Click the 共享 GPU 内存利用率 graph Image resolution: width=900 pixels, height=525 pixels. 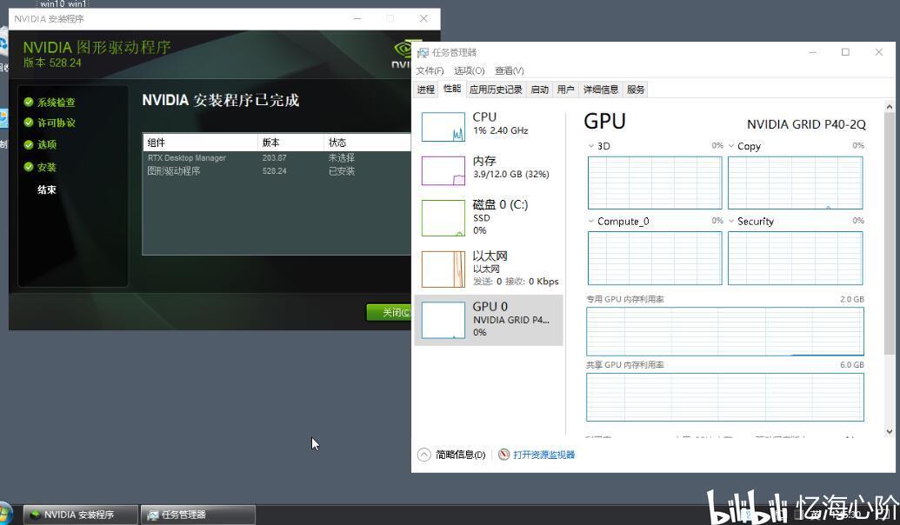coord(725,397)
